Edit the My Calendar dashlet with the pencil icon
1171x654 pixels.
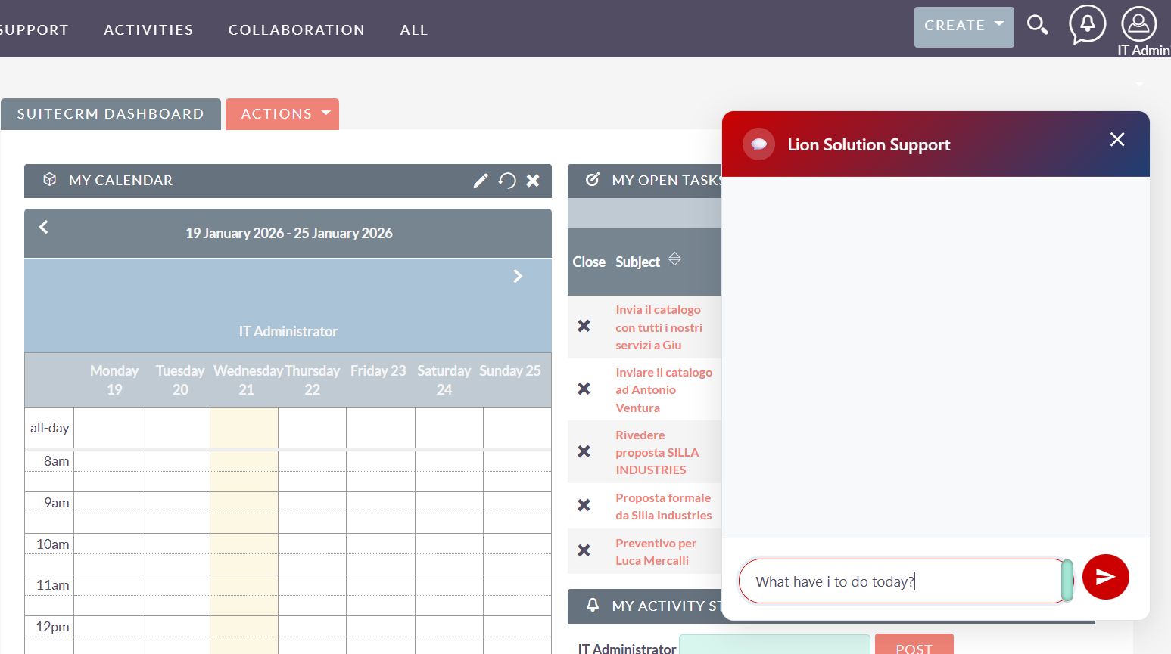481,181
